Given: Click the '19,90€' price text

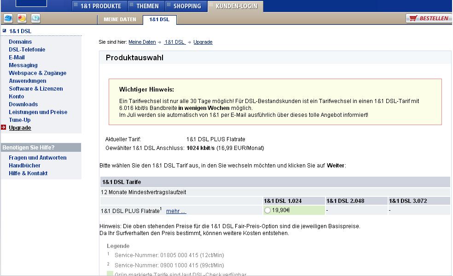Looking at the screenshot, I should coord(281,210).
